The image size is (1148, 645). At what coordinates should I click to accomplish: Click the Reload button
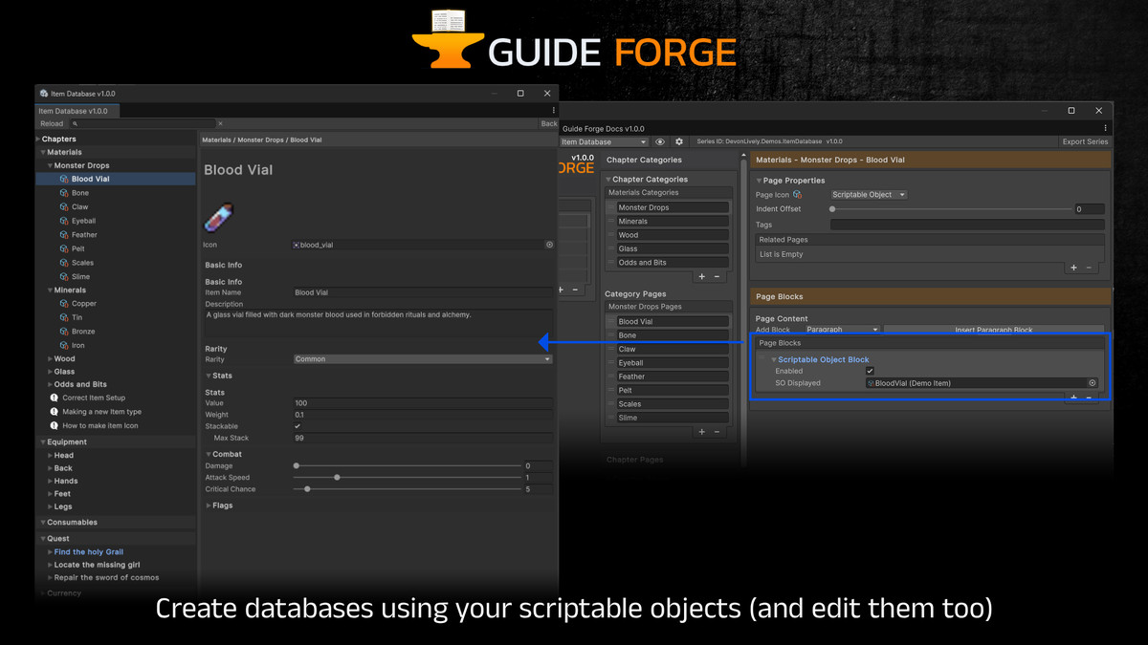pos(52,123)
